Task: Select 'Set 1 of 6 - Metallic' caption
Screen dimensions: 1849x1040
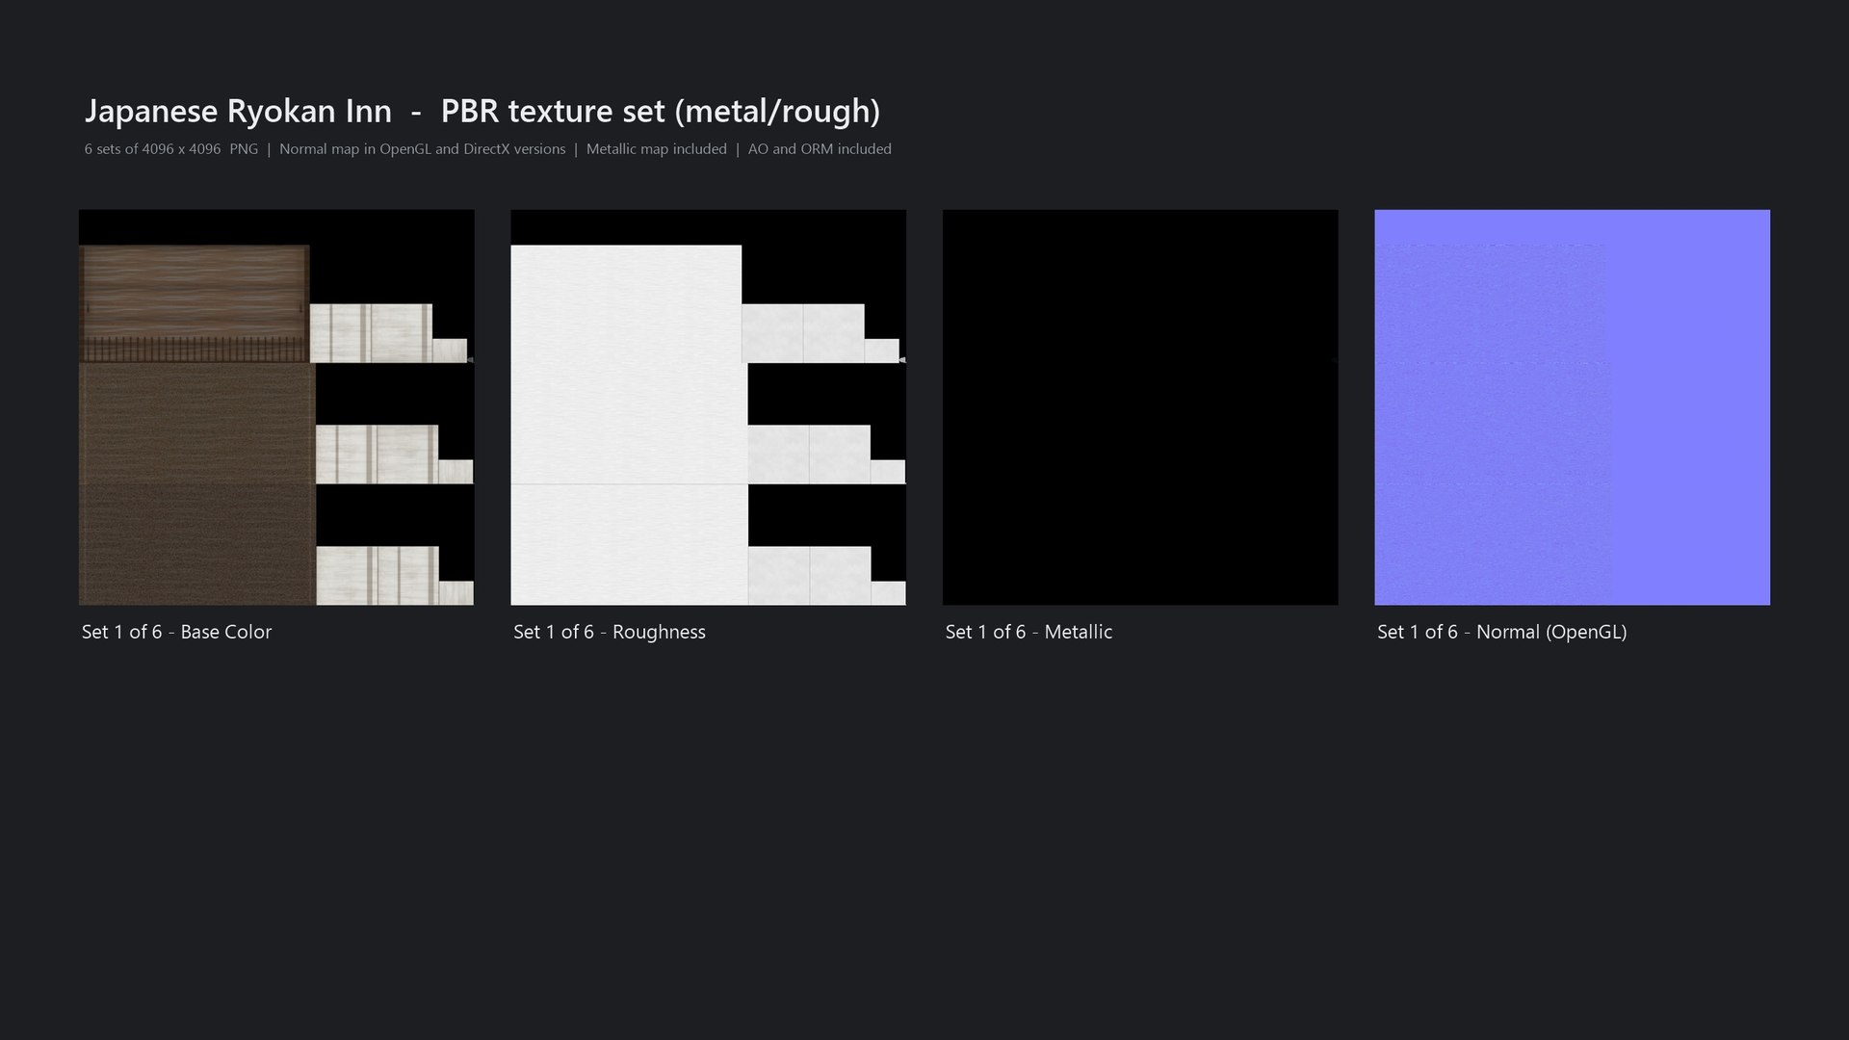Action: coord(1029,632)
